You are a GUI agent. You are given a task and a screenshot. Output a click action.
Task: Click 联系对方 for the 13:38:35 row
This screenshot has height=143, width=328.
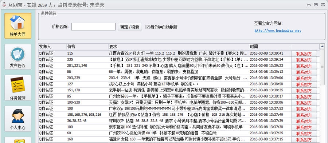(x=304, y=91)
